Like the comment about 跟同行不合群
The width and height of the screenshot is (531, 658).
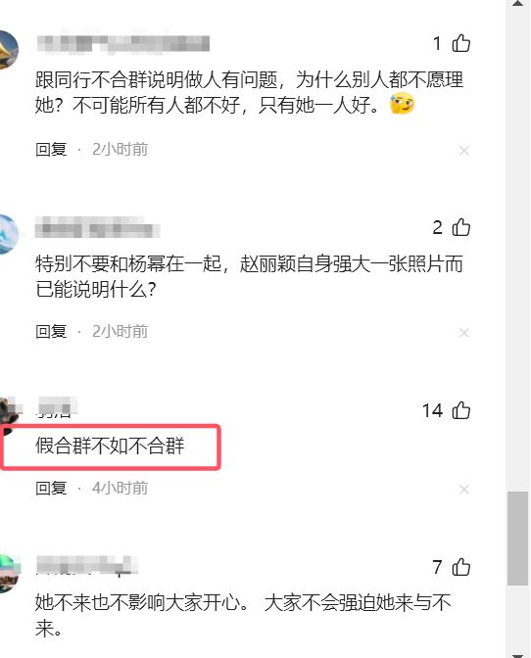coord(460,43)
